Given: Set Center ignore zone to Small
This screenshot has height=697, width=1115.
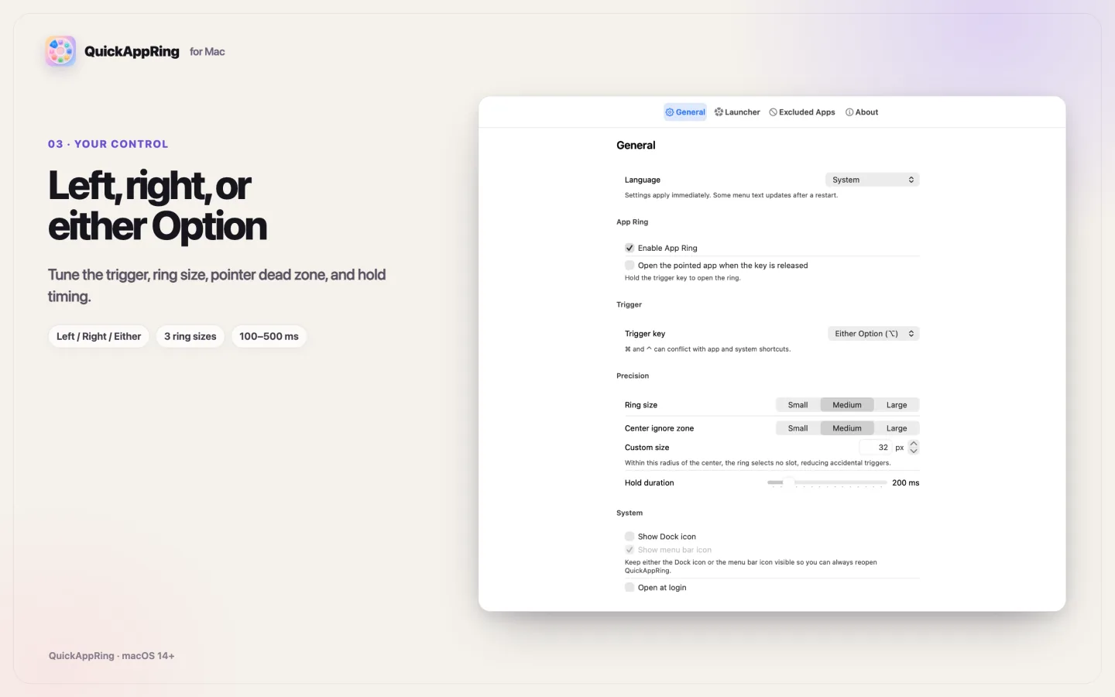Looking at the screenshot, I should pos(798,428).
